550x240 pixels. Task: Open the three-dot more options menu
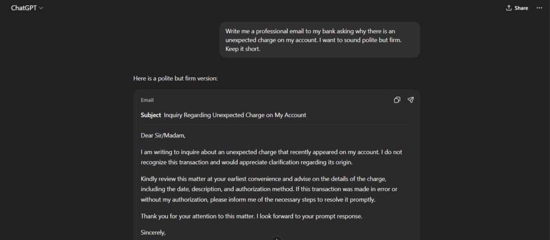(x=539, y=8)
